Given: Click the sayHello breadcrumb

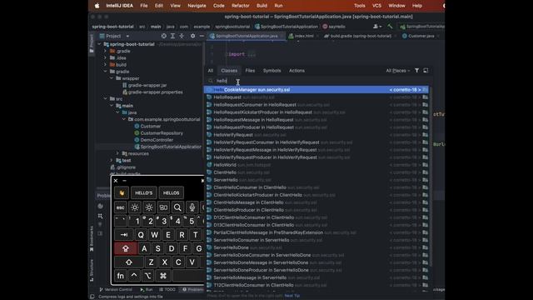Looking at the screenshot, I should pos(334,27).
